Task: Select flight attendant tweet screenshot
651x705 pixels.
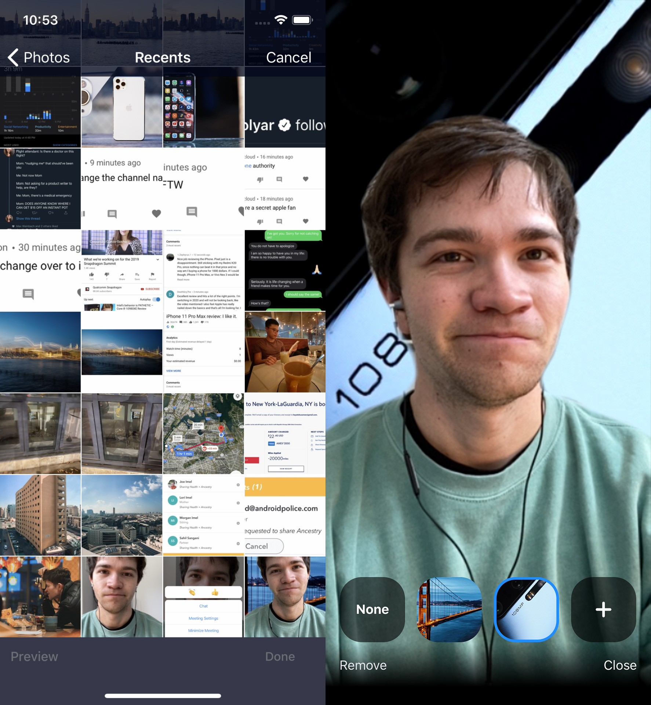Action: point(40,189)
